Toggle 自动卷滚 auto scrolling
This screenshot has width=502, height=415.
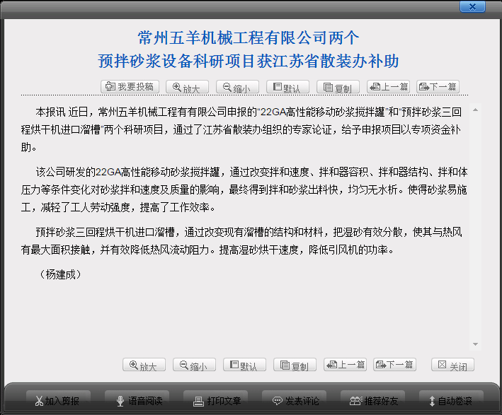452,401
